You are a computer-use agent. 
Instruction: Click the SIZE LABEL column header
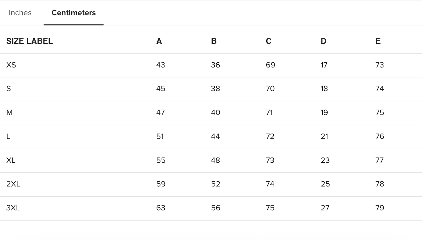pos(29,41)
